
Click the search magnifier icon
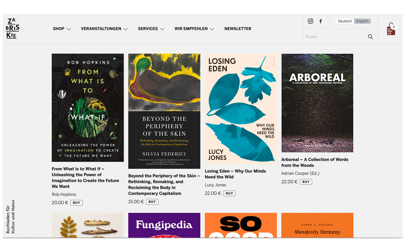pyautogui.click(x=370, y=37)
